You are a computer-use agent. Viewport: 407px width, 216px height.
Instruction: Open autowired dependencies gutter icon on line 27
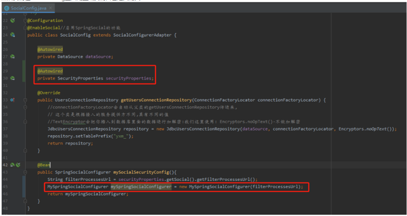[12, 56]
